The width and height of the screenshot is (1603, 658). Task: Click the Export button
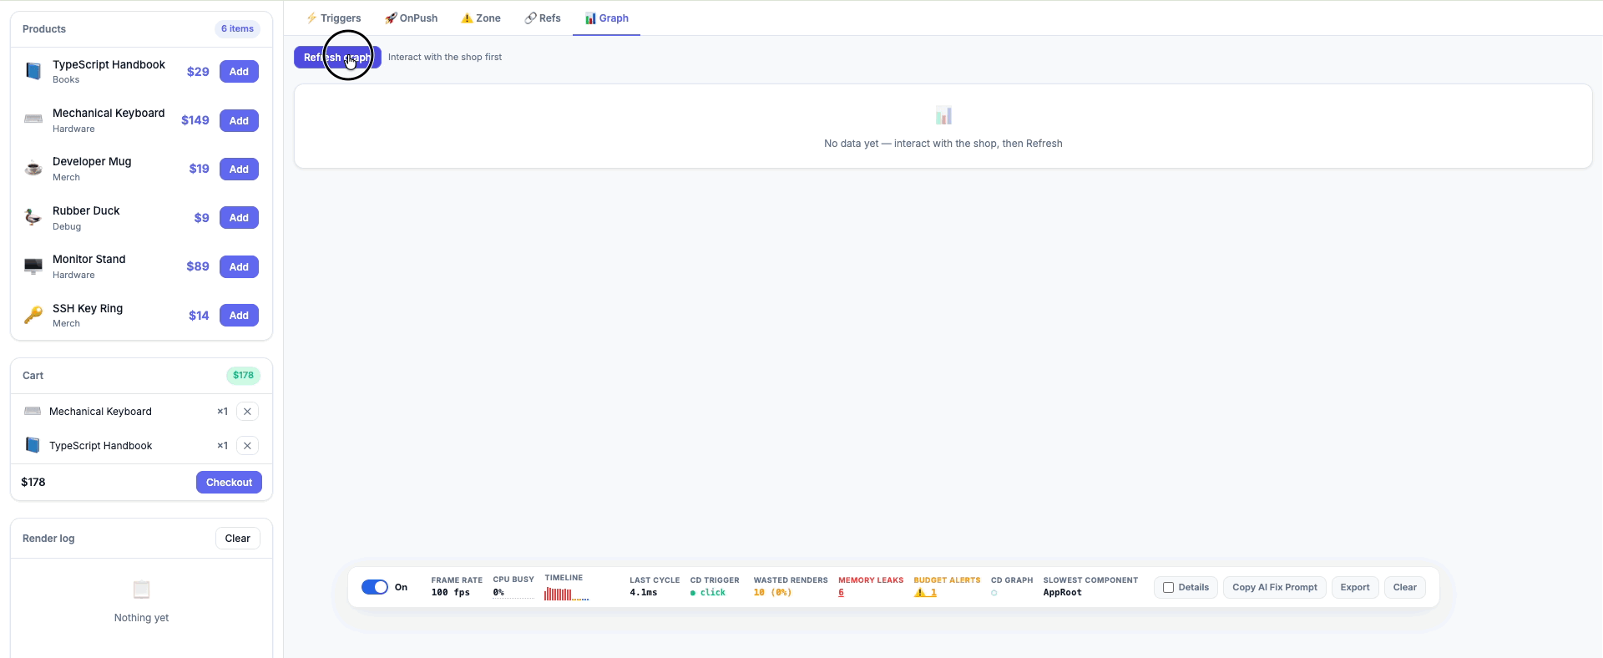pos(1355,587)
